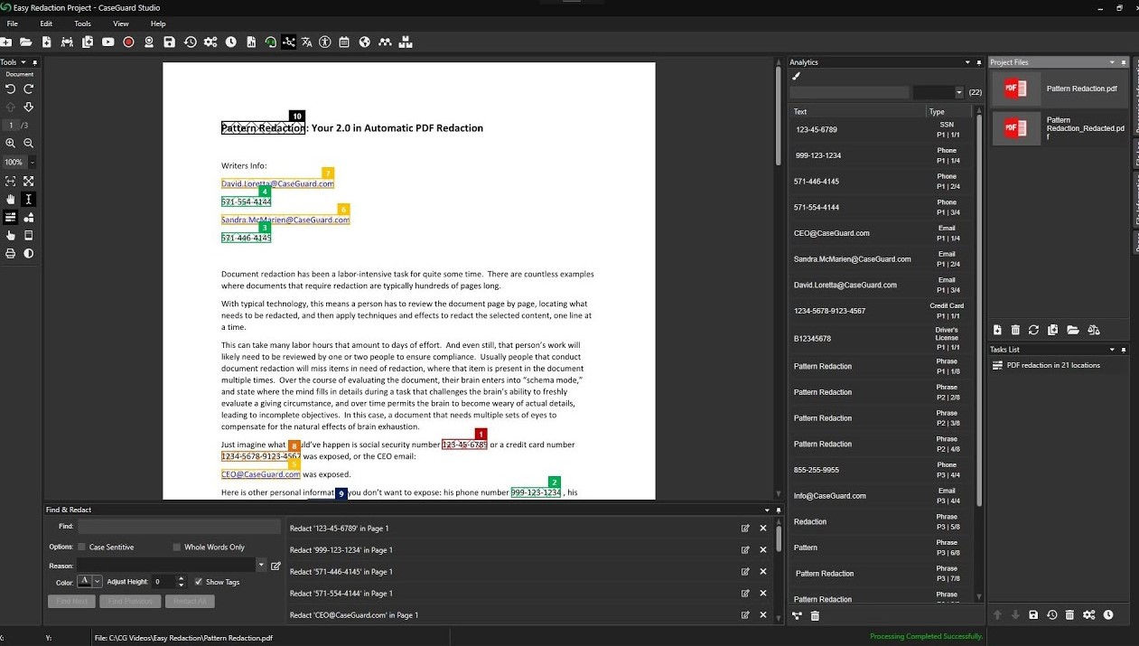This screenshot has height=646, width=1139.
Task: Click the contrast half-circle icon in Tools
Action: click(x=29, y=254)
